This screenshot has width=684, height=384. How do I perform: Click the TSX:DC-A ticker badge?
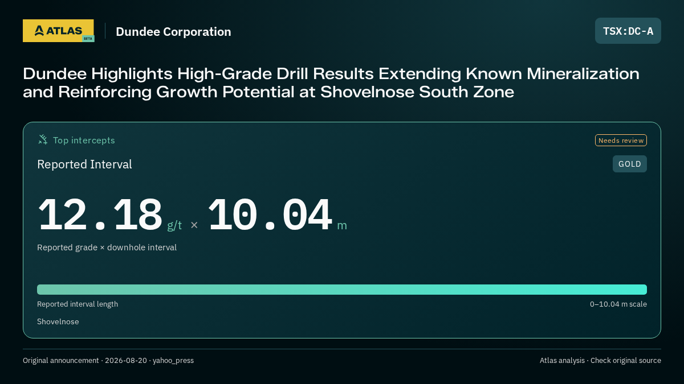click(628, 31)
